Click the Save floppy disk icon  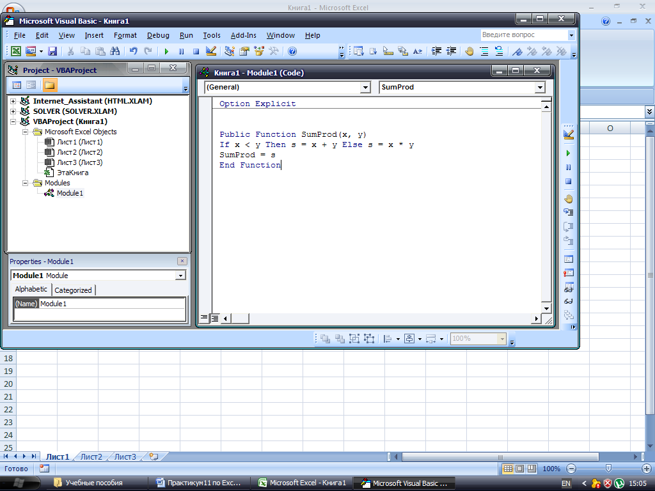tap(52, 51)
